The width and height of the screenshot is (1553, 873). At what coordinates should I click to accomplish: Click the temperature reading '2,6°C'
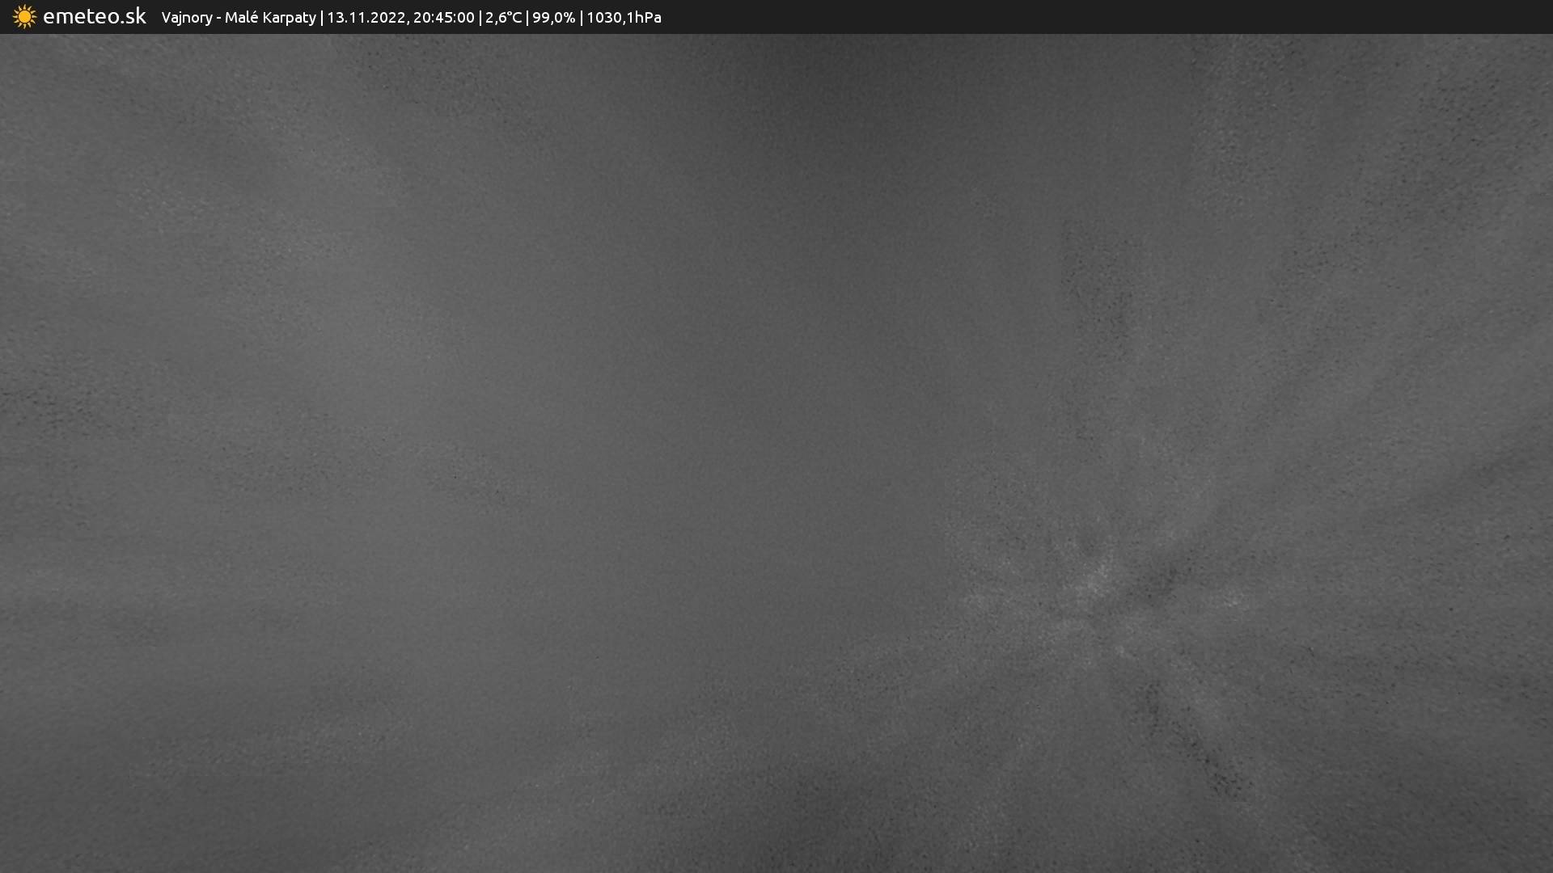coord(503,18)
